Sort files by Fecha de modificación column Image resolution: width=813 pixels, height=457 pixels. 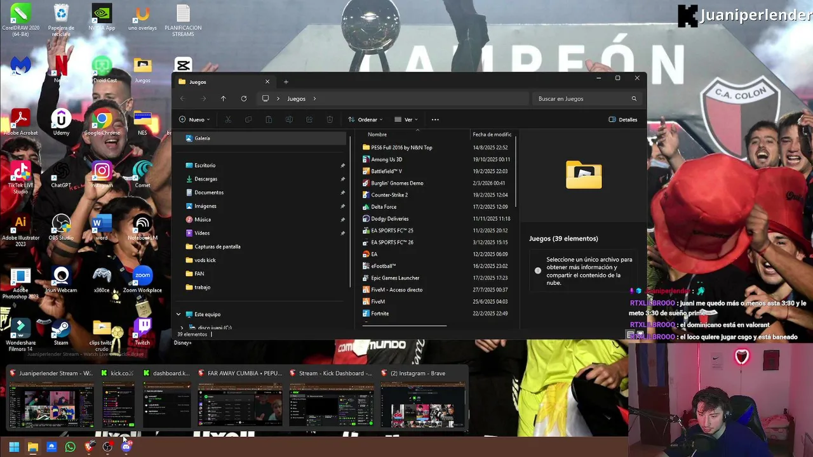[x=492, y=135]
